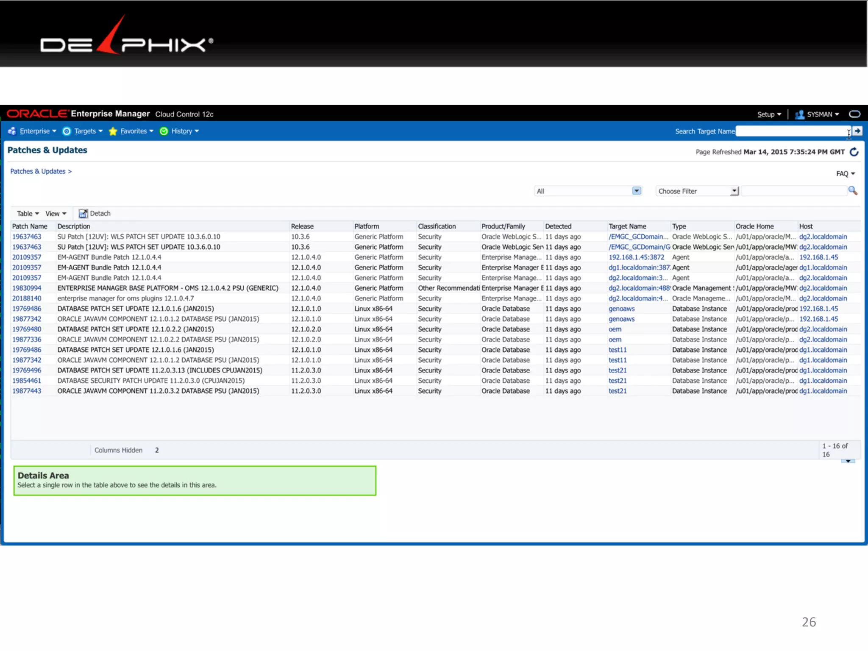Click the accessibility oval icon at top right
Viewport: 868px width, 651px height.
click(x=854, y=114)
